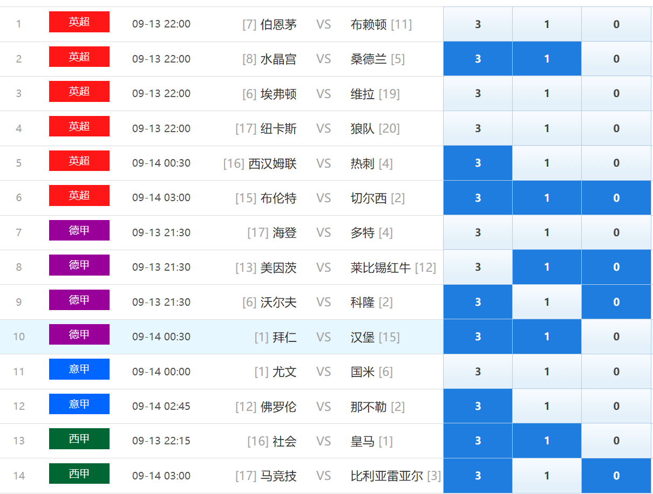Deselect 1 for 水晶宫 vs 桑德兰
653x494 pixels.
click(547, 59)
